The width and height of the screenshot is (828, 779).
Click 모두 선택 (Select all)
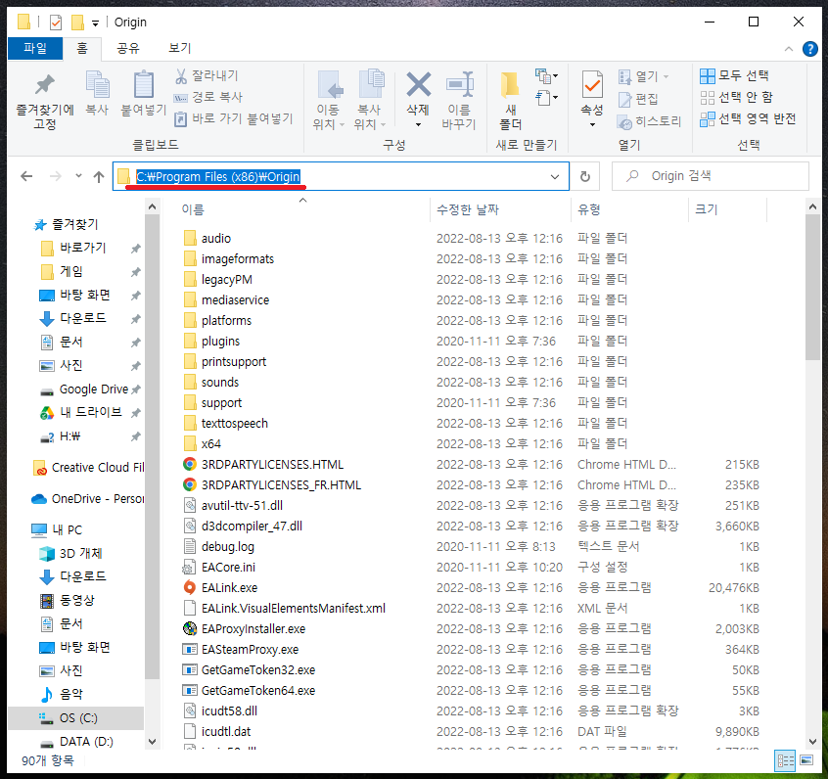tap(734, 76)
